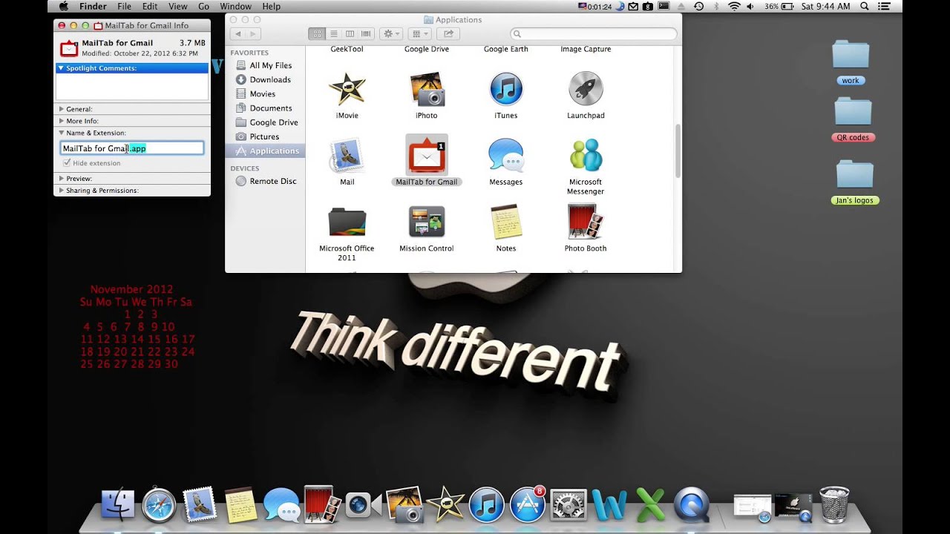
Task: Launch Safari from the Dock
Action: [160, 505]
